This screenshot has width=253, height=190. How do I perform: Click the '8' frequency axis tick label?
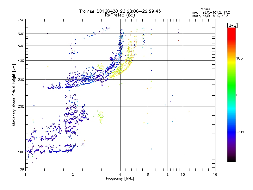pyautogui.click(x=168, y=174)
